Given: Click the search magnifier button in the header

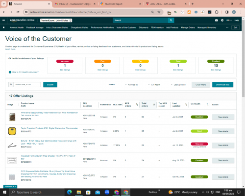Looking at the screenshot, I should pyautogui.click(x=171, y=20).
